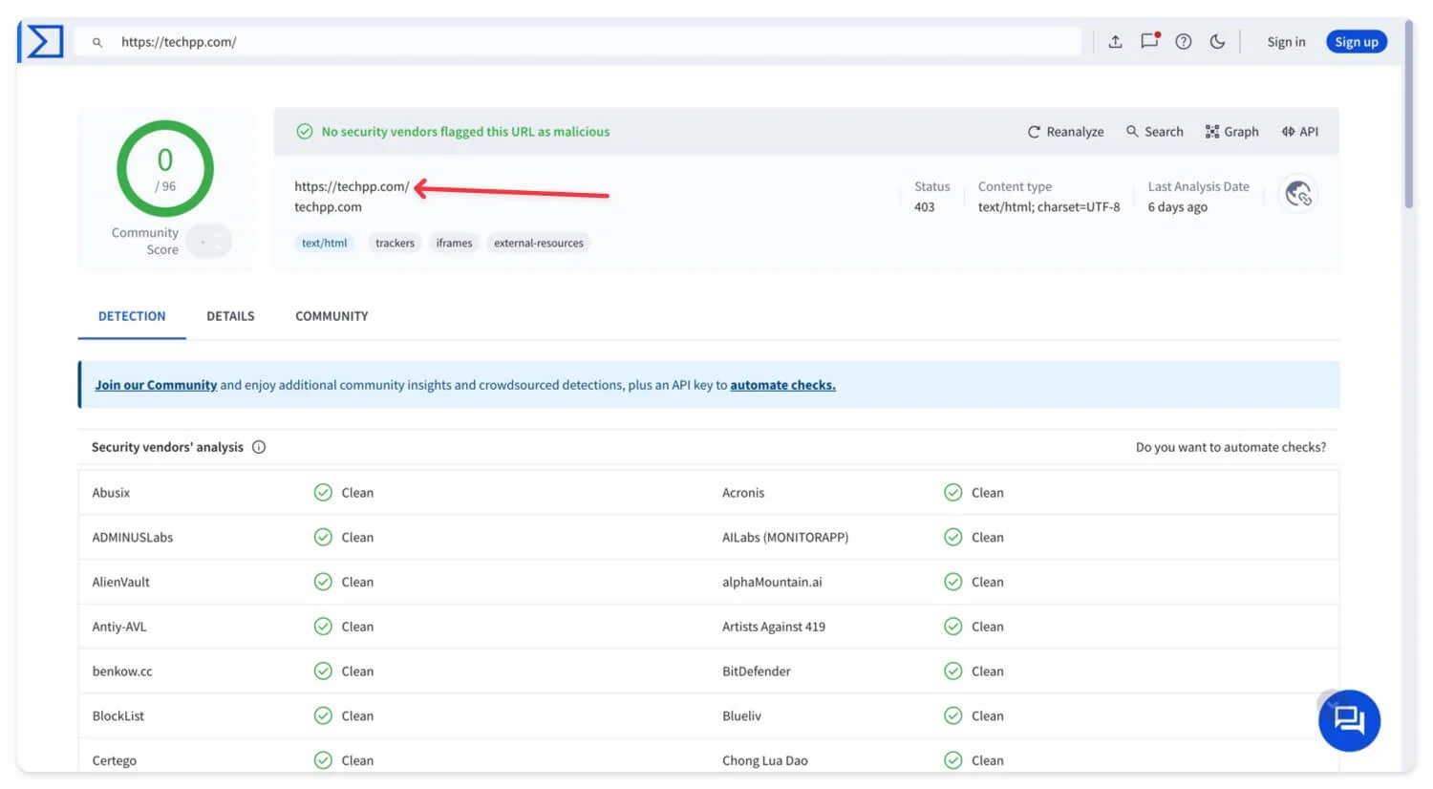Click the Artists Against 419 vendor name
This screenshot has height=789, width=1433.
click(x=774, y=627)
